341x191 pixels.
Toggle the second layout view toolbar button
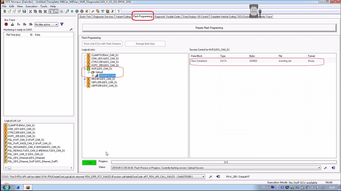(56, 11)
